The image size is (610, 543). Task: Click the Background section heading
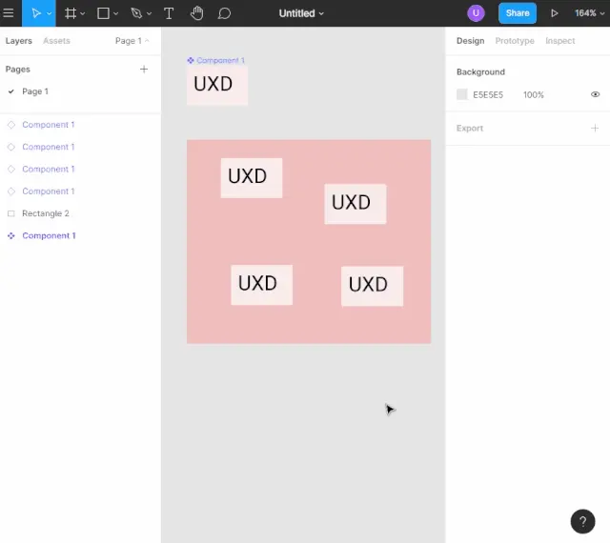point(480,72)
